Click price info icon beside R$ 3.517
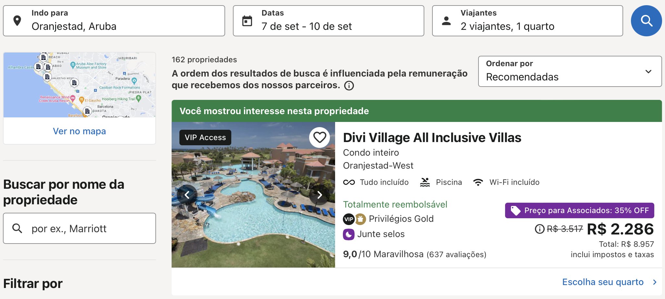Screen dimensions: 665x299 pos(539,229)
